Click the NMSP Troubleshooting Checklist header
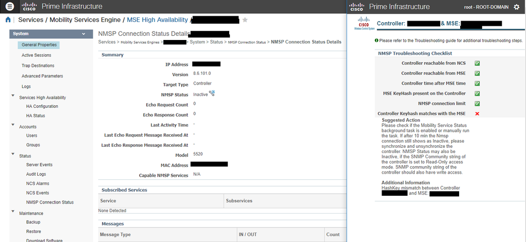The image size is (526, 242). (x=415, y=53)
